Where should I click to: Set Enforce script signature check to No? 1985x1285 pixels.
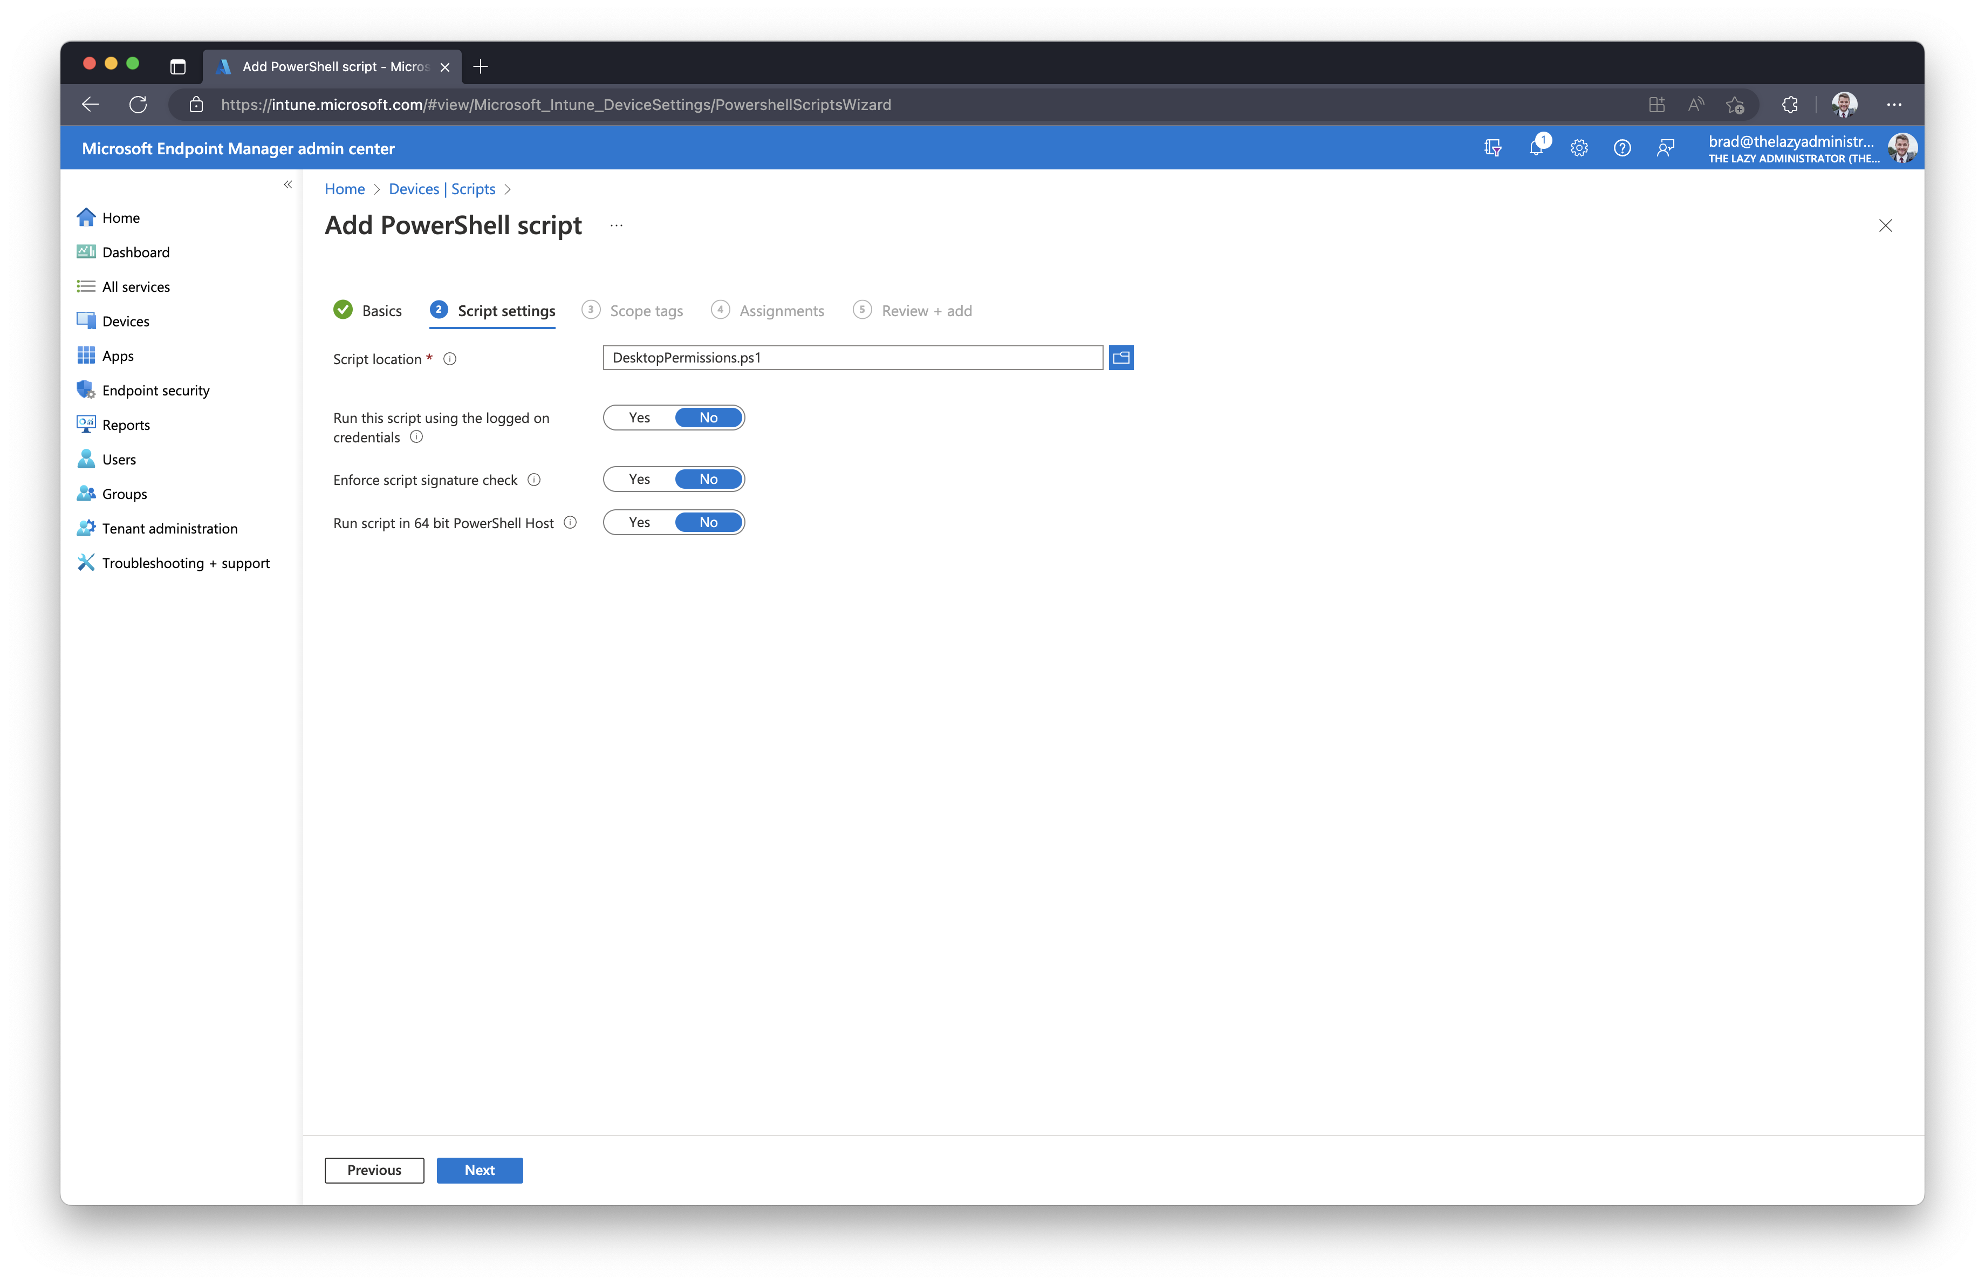(709, 480)
